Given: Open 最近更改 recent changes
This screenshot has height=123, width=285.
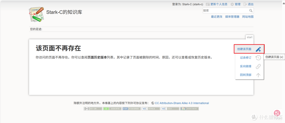Looking at the screenshot, I should coord(217,17).
